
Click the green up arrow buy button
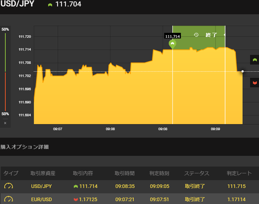click(x=255, y=60)
